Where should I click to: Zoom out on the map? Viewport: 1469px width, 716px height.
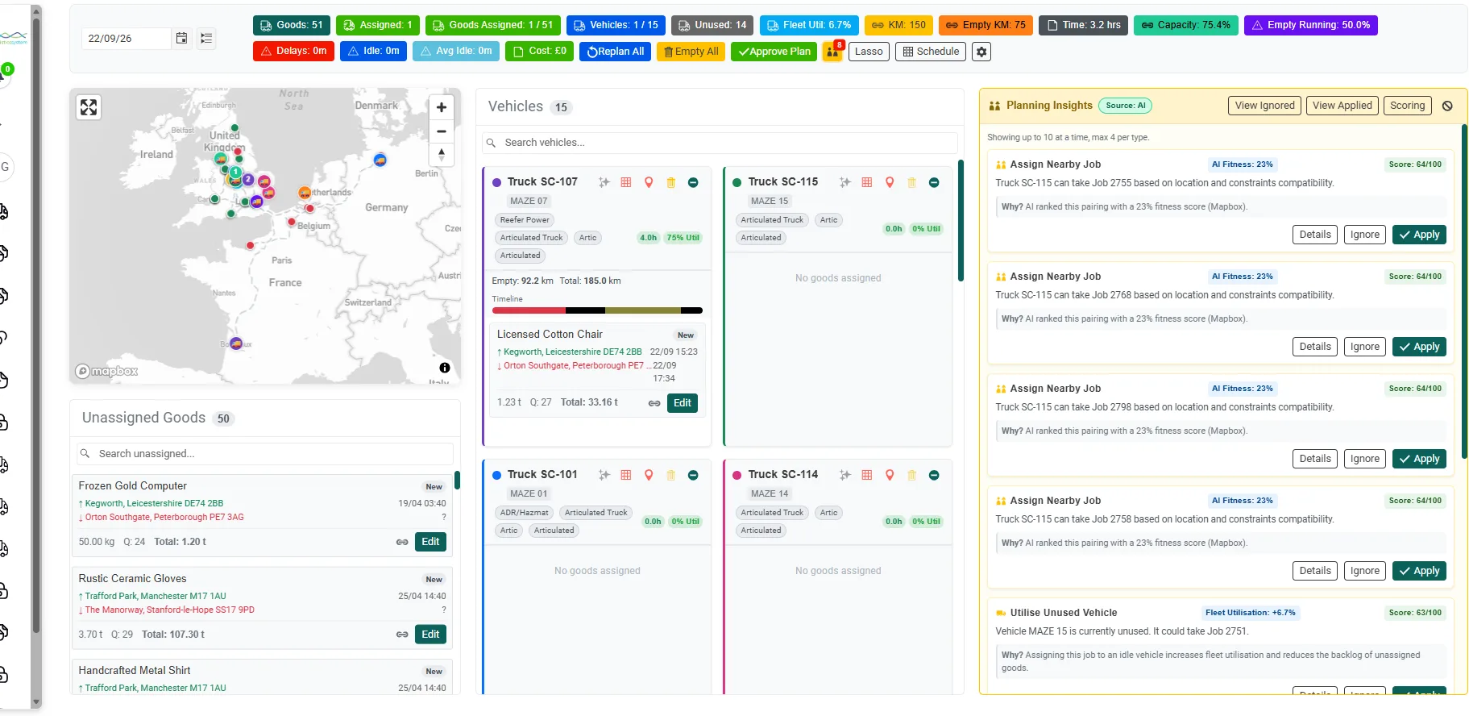[x=441, y=131]
